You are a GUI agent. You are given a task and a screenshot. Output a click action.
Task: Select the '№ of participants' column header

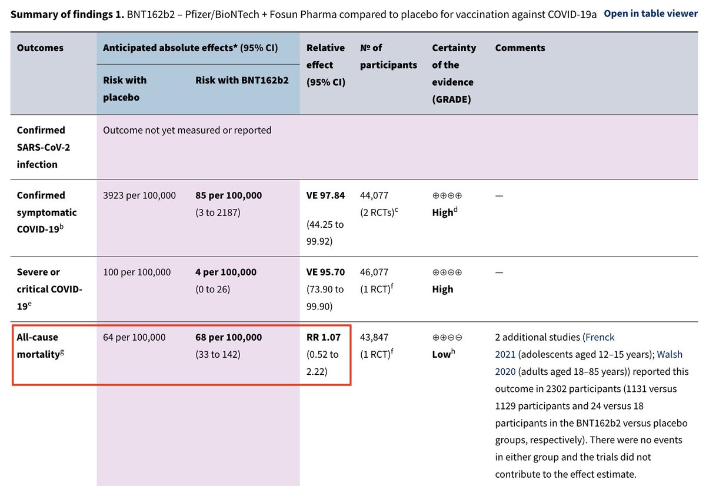[388, 56]
